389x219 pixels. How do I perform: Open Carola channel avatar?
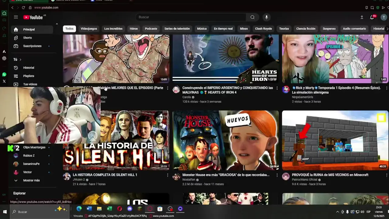(176, 89)
